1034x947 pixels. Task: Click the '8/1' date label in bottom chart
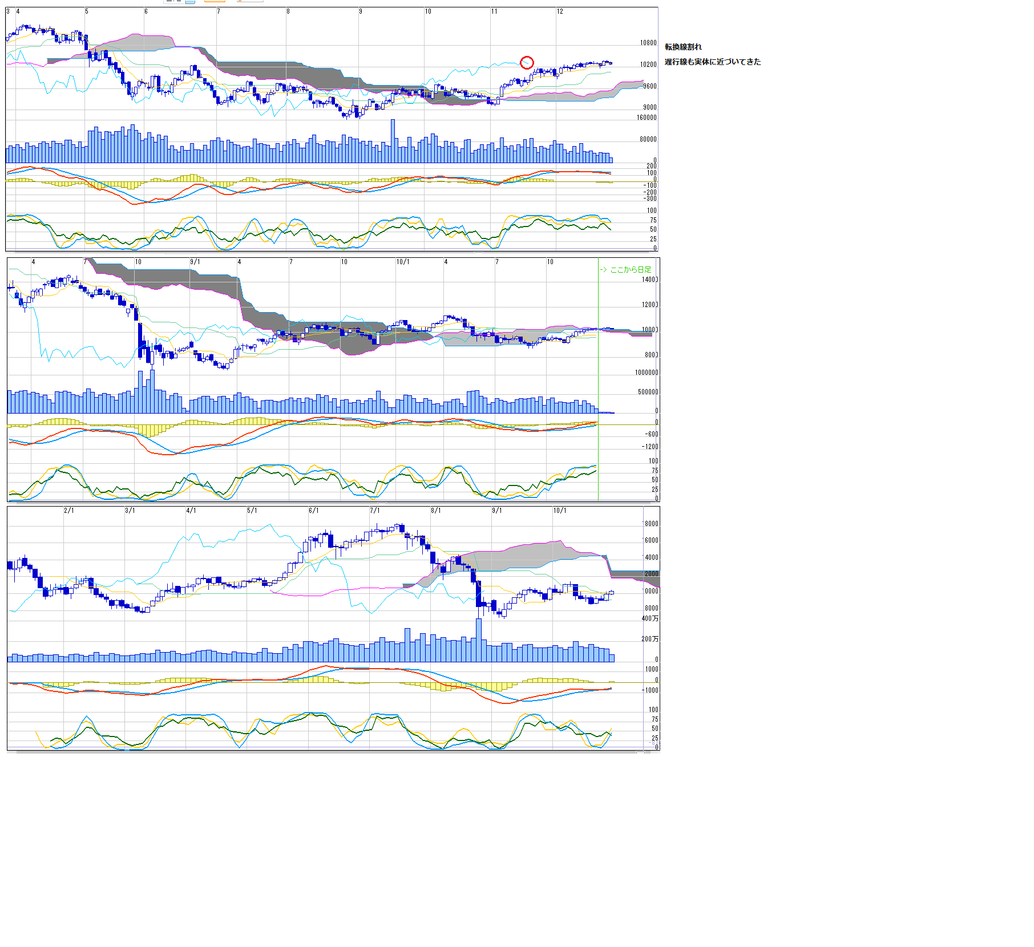tap(436, 511)
